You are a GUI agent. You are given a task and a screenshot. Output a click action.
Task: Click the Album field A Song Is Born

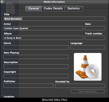point(43,38)
